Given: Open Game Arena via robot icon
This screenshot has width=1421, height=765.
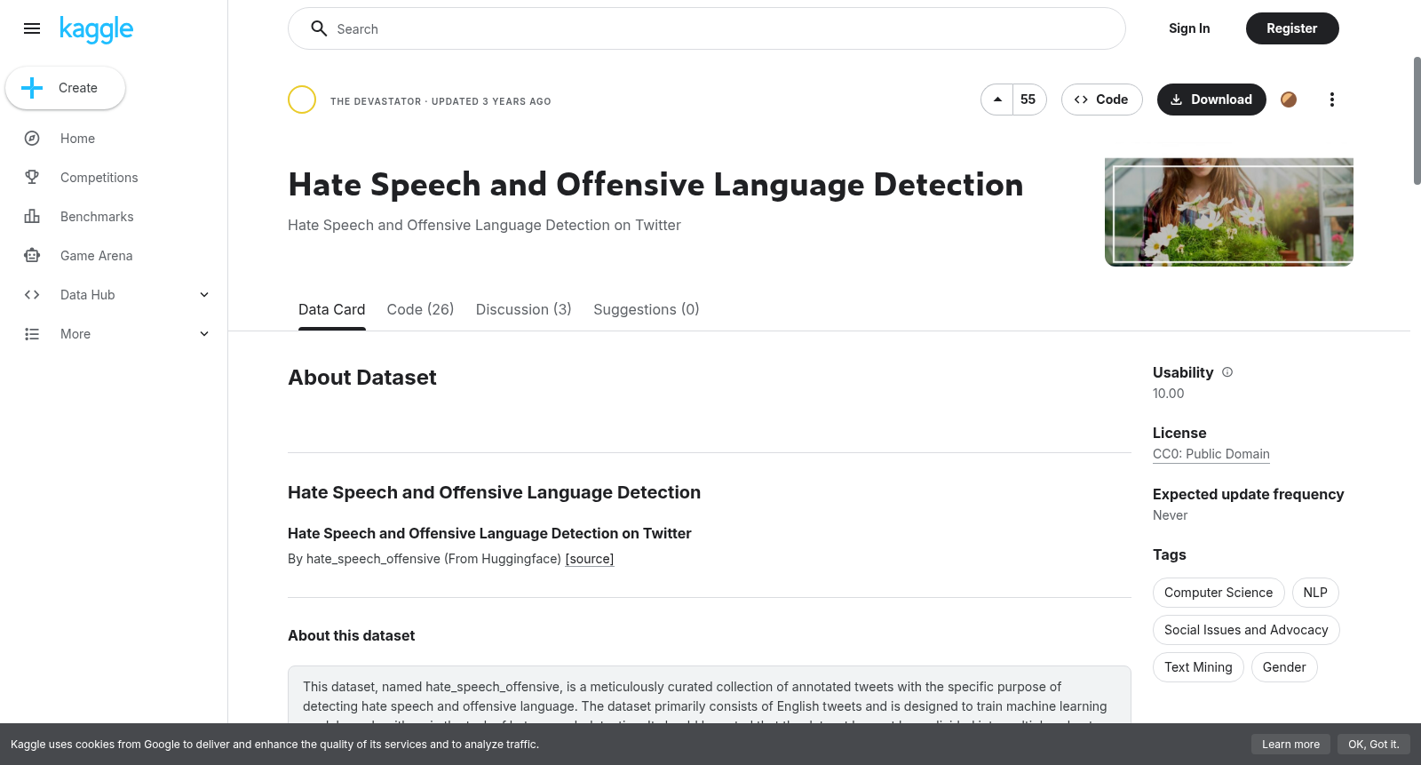Looking at the screenshot, I should (32, 256).
